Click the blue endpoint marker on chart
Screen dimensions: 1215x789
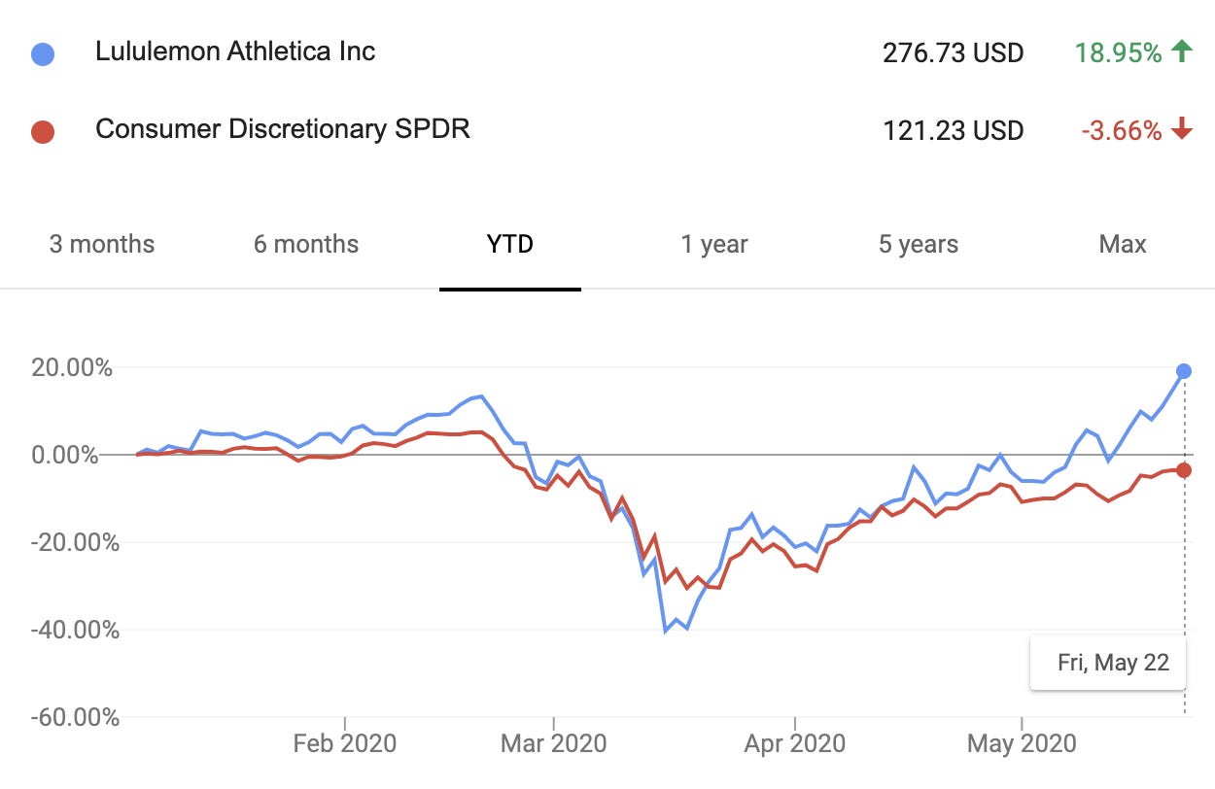click(1184, 370)
